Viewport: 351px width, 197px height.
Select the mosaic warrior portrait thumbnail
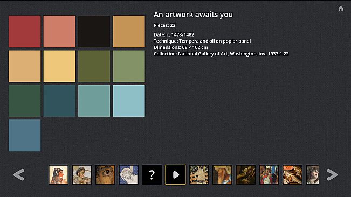(x=82, y=175)
